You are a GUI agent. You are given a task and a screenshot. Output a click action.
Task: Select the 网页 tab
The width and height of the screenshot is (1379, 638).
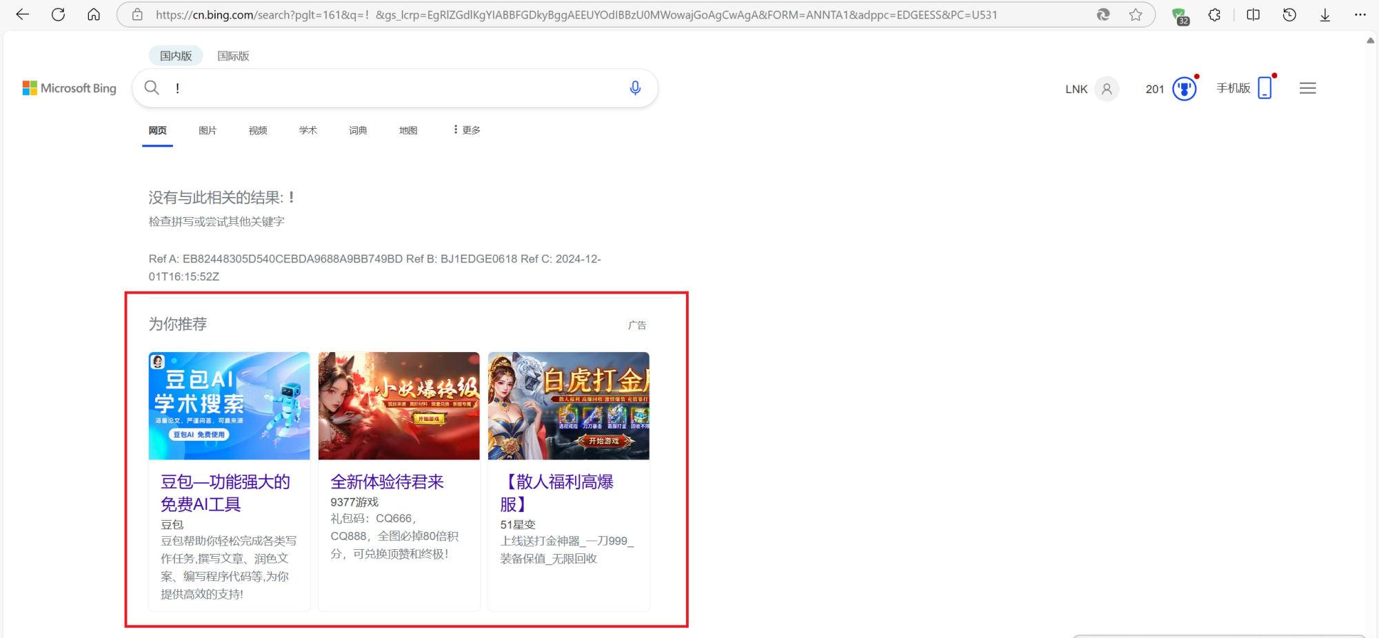[157, 130]
